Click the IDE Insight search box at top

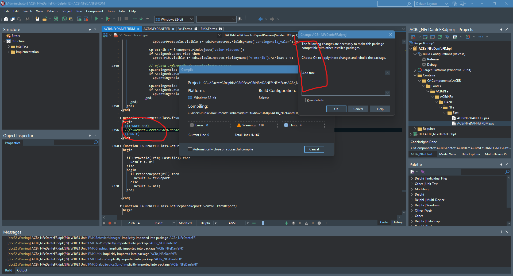[394, 4]
